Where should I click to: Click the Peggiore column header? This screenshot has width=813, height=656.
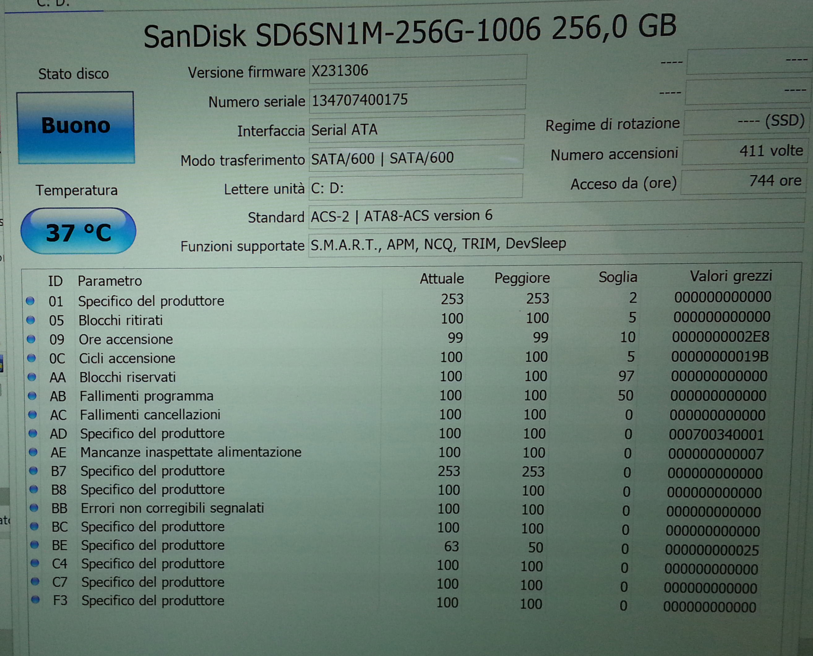pos(522,278)
